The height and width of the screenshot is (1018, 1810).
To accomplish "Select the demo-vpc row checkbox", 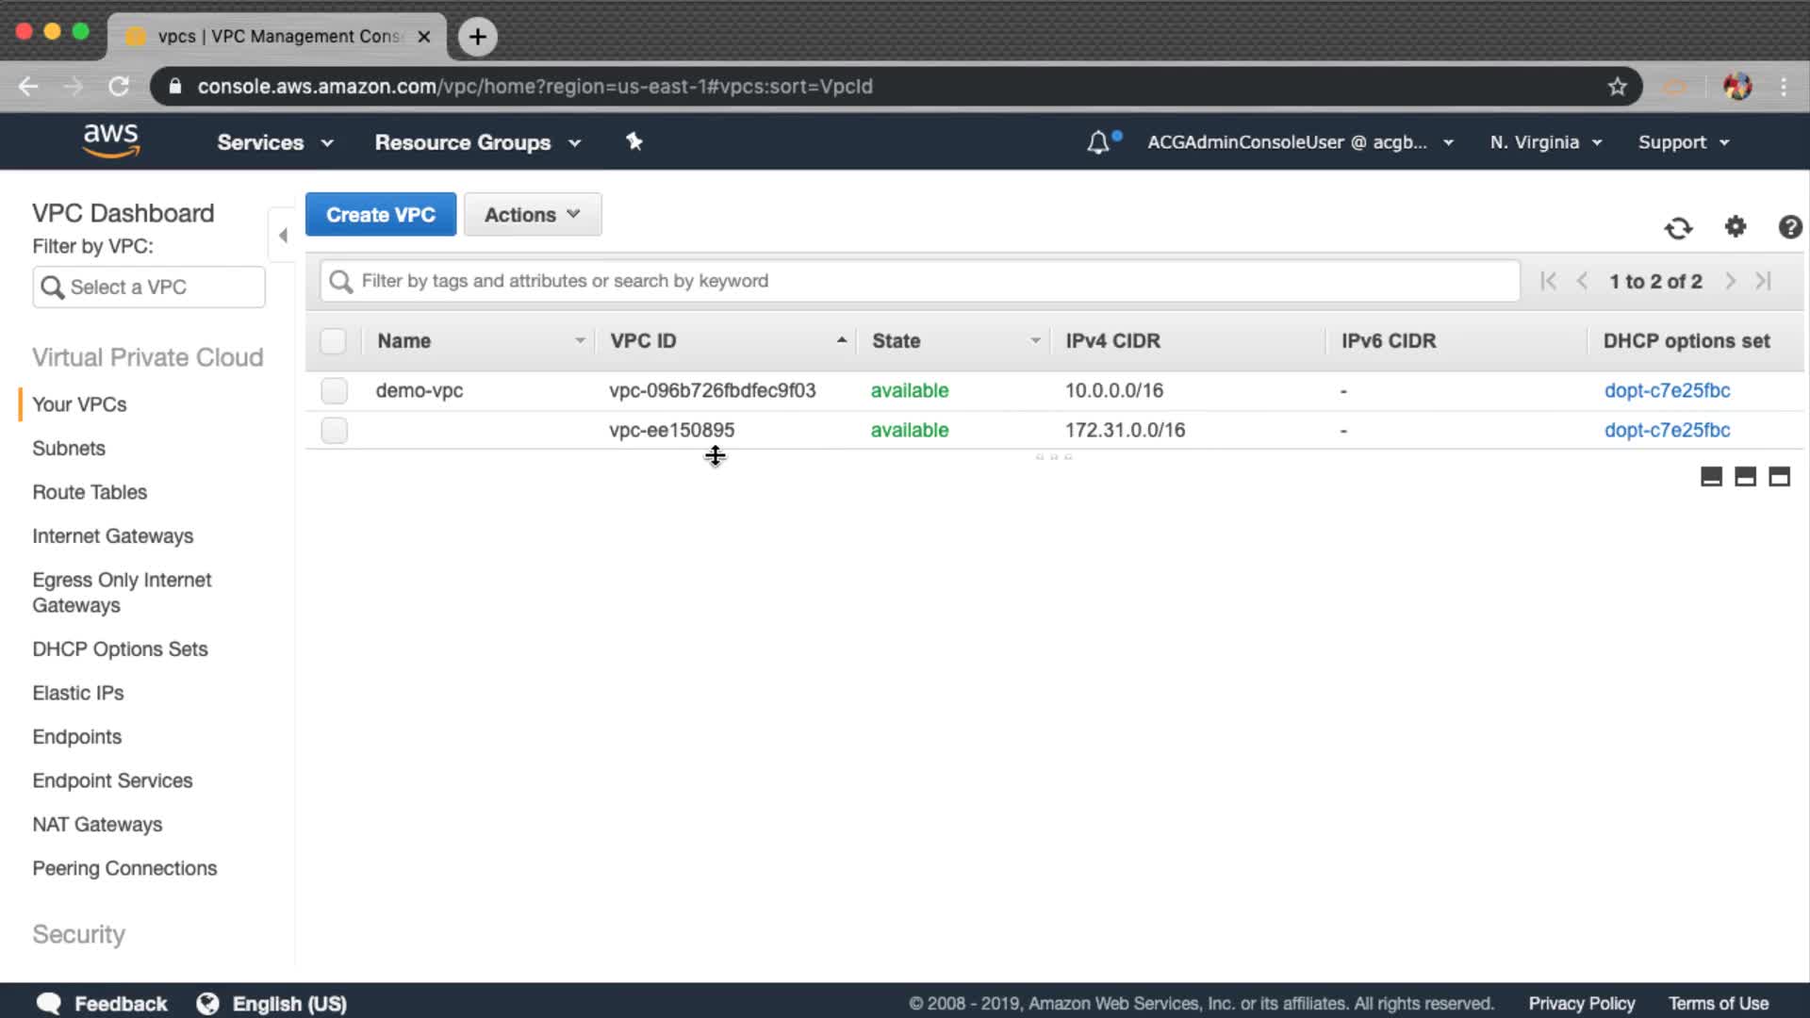I will [x=334, y=390].
